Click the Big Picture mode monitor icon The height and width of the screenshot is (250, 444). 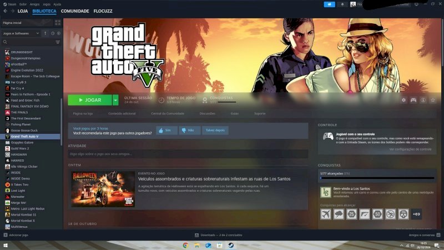416,4
